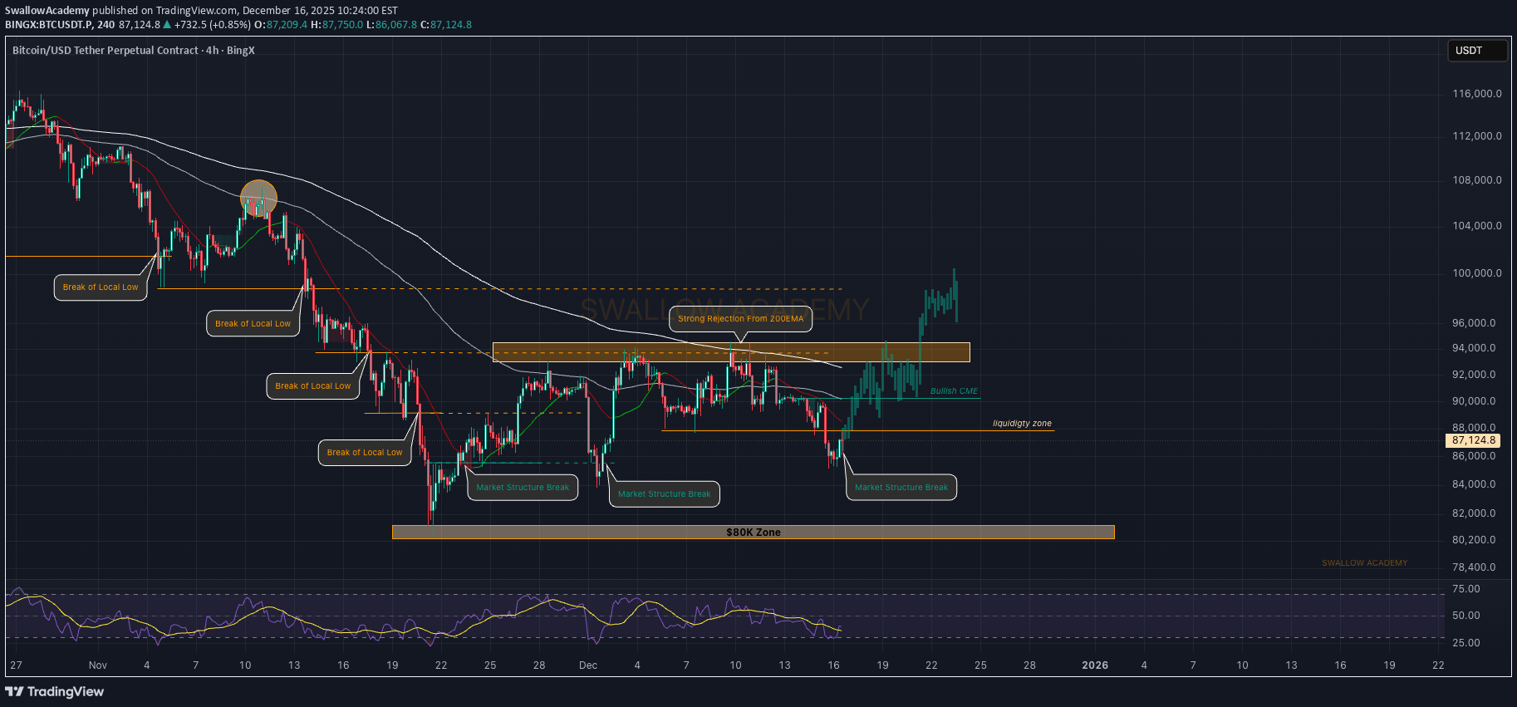The height and width of the screenshot is (707, 1517).
Task: Select the Bullish CME label
Action: point(953,391)
